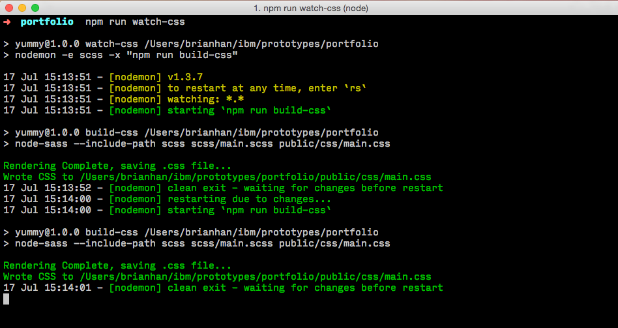This screenshot has height=328, width=618.
Task: Click the nodemon version "v1.3.7"
Action: tap(185, 77)
